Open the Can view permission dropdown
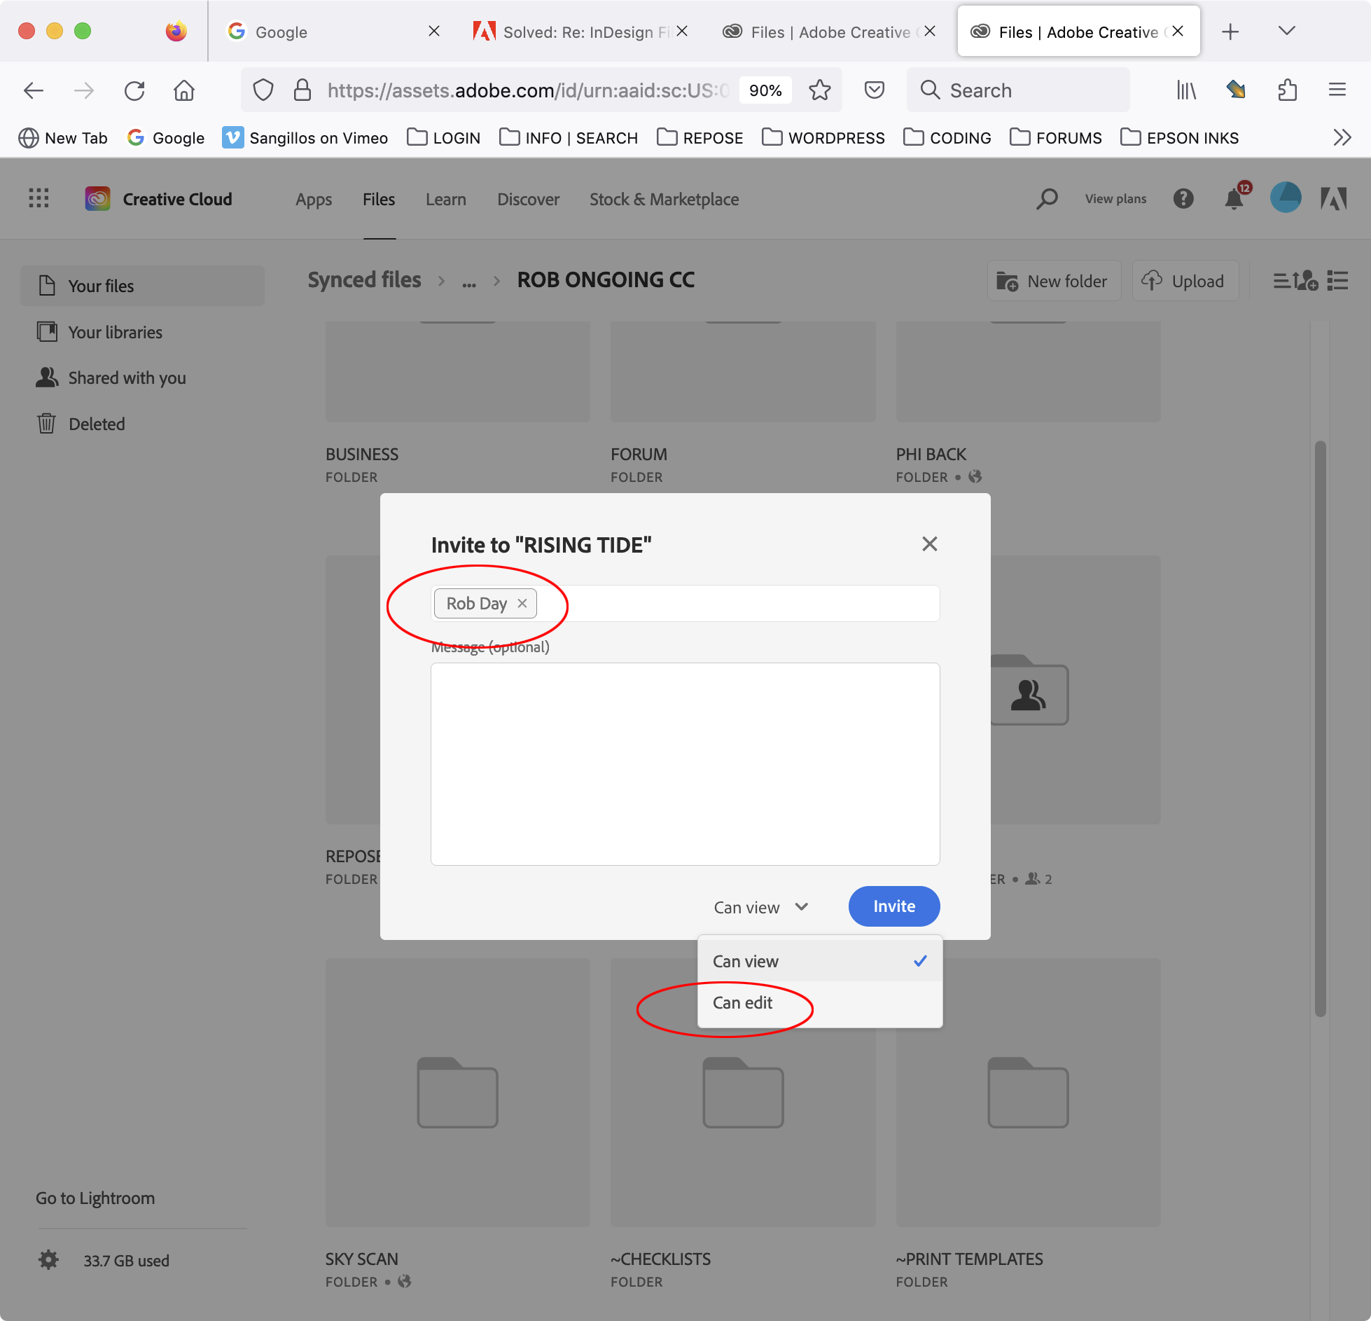 click(760, 906)
